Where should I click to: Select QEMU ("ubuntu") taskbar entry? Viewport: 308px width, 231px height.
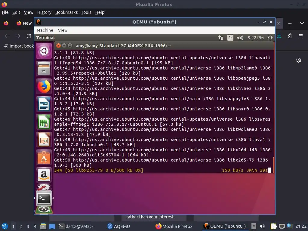pos(225,226)
